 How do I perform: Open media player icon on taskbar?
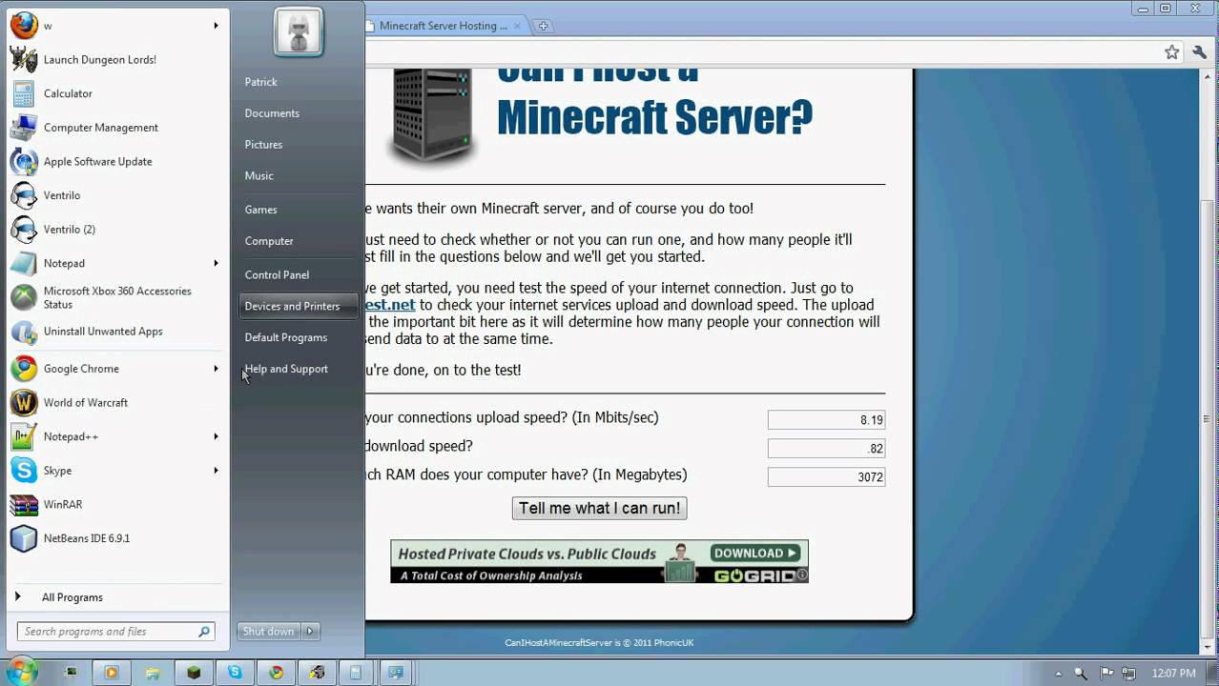[111, 673]
